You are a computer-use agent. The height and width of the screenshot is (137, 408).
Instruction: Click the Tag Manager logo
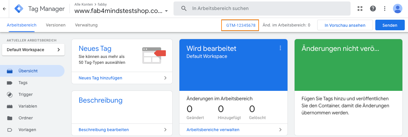coord(19,9)
